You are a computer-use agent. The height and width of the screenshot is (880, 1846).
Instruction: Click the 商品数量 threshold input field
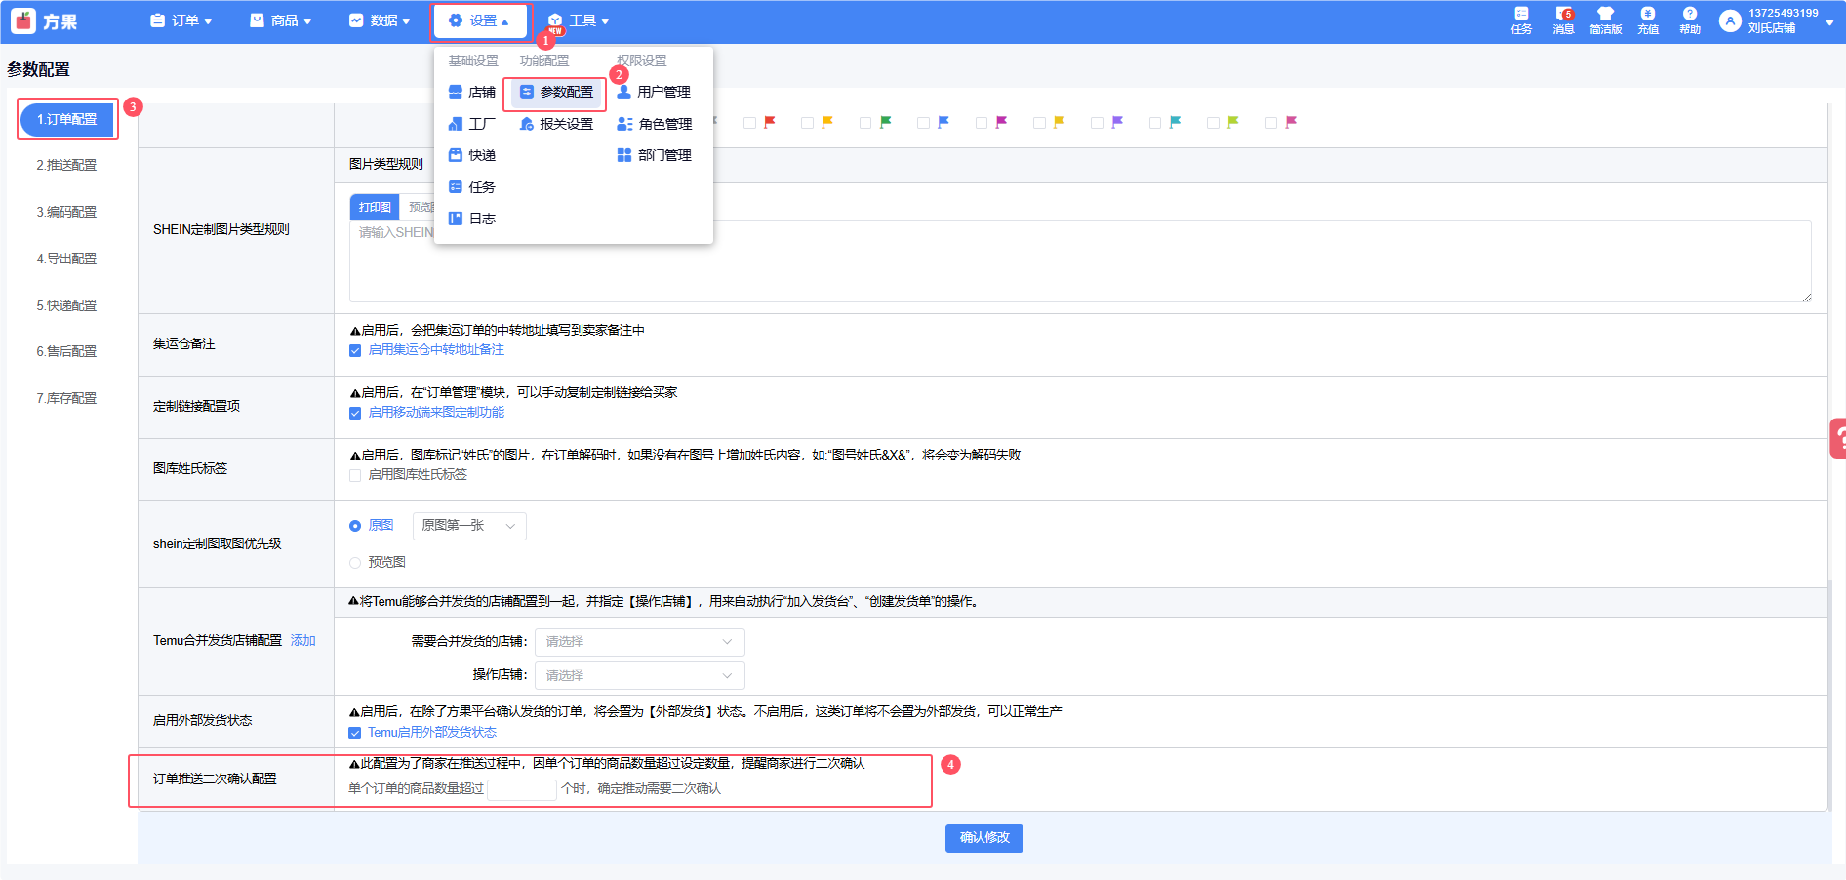(521, 789)
